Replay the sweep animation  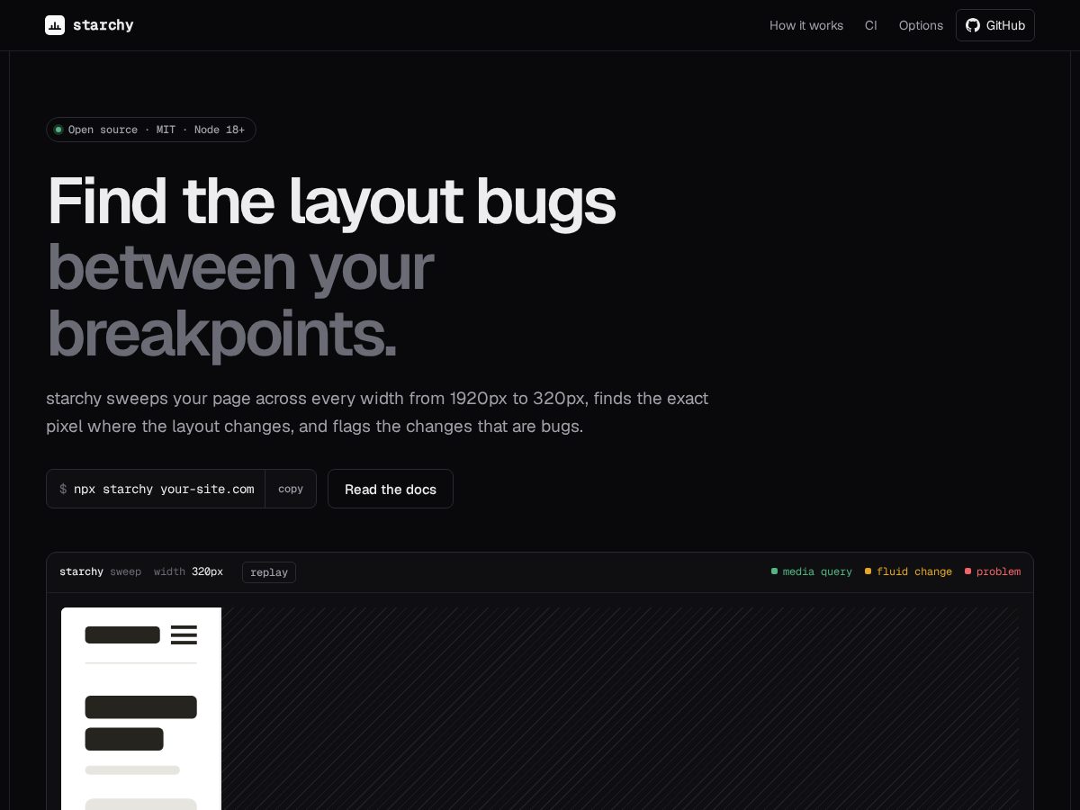pos(269,572)
